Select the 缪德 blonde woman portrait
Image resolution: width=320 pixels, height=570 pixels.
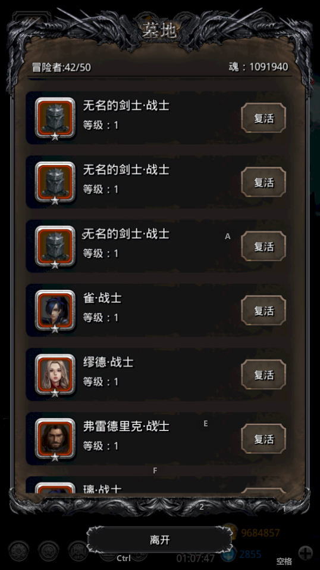[x=55, y=376]
